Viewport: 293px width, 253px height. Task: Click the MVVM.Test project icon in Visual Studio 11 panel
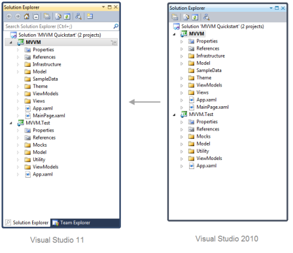[20, 123]
